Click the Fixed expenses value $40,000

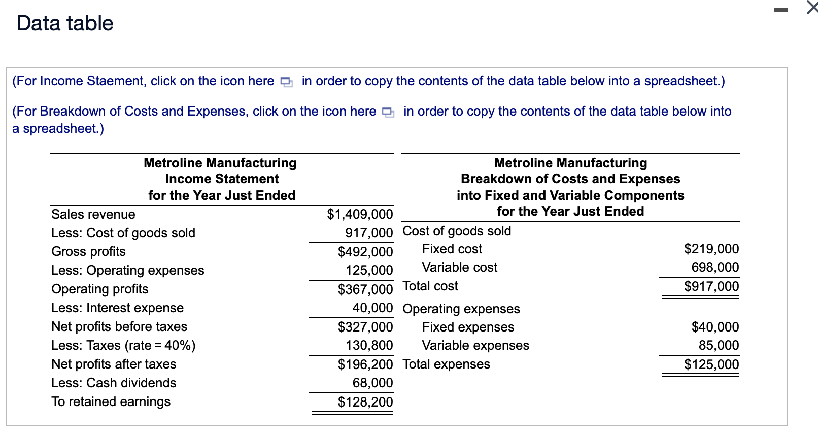coord(714,327)
